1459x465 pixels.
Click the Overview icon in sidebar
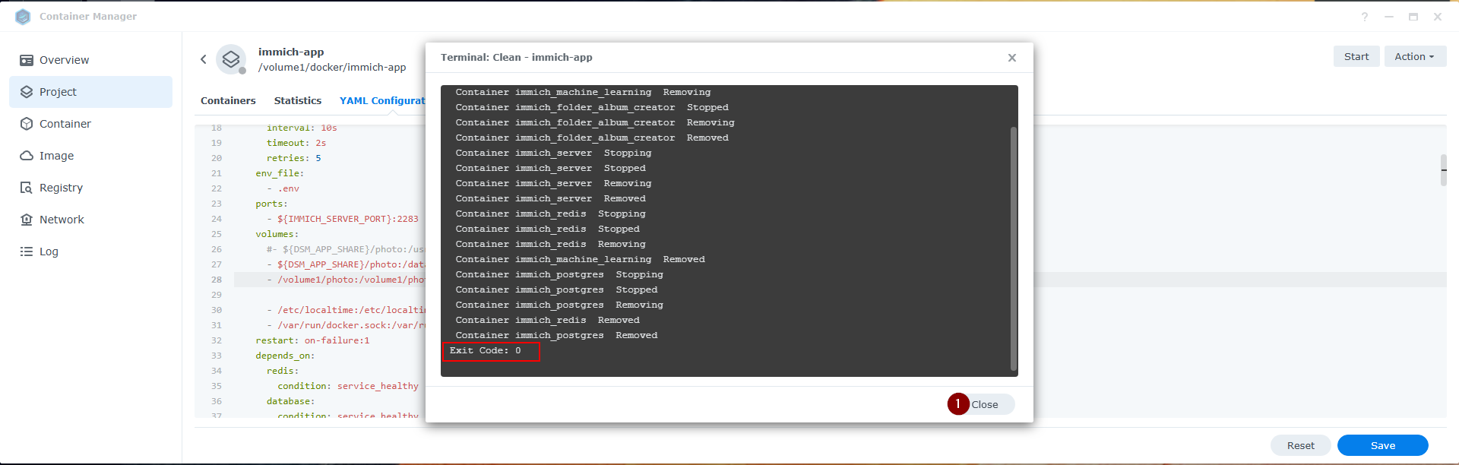(x=27, y=60)
